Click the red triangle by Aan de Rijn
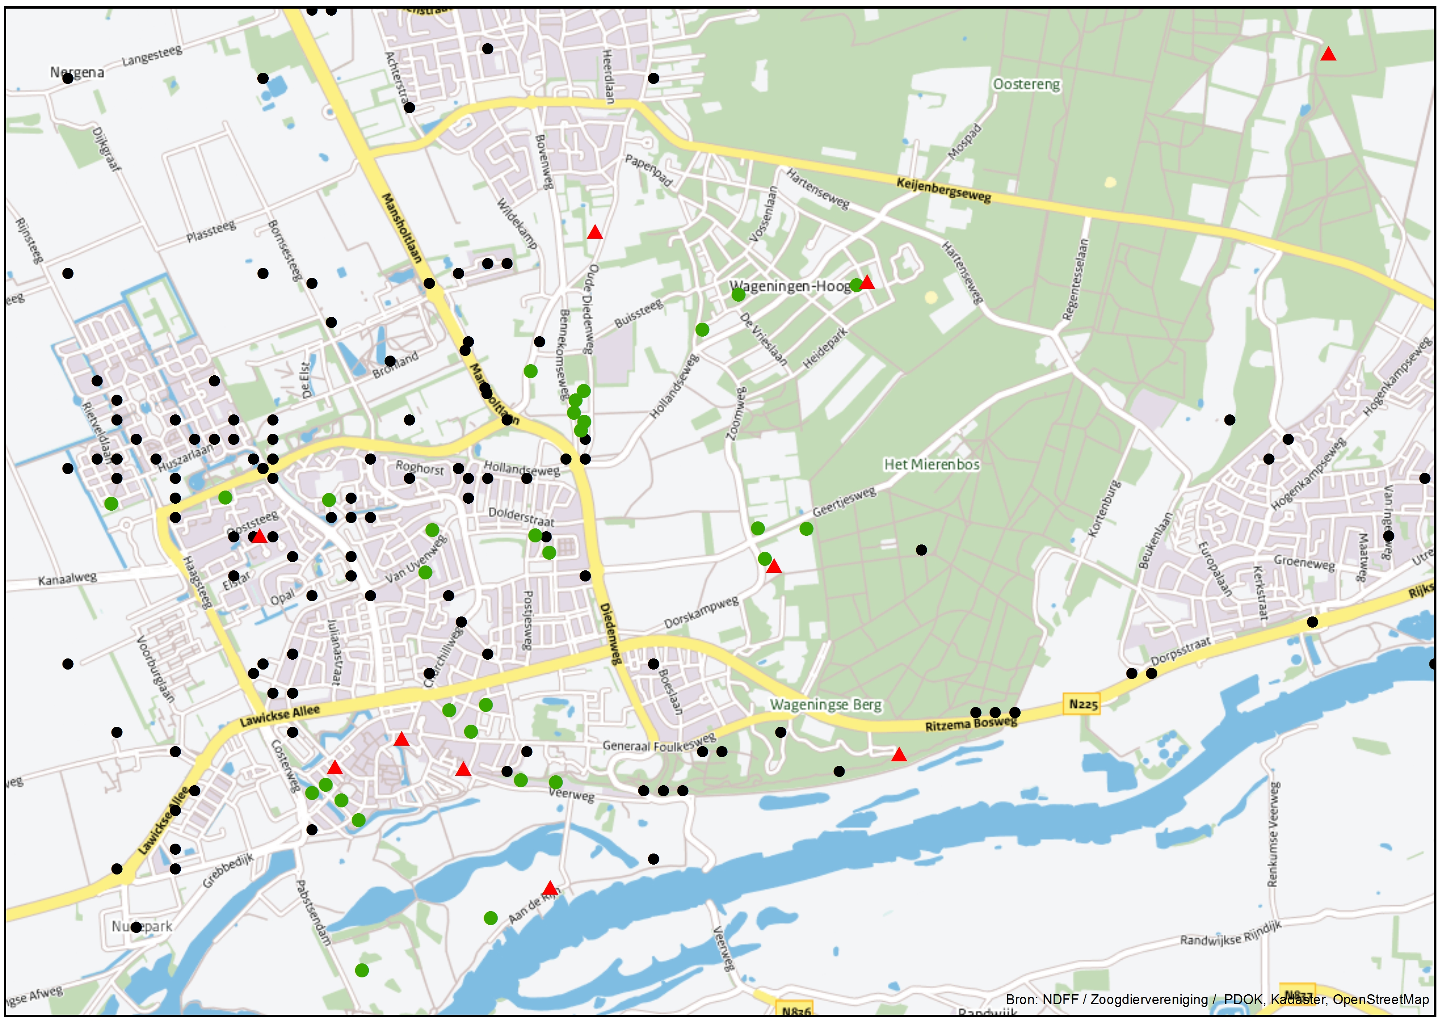 (550, 888)
